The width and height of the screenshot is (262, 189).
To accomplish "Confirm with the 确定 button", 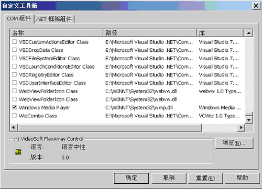I will tap(132, 178).
